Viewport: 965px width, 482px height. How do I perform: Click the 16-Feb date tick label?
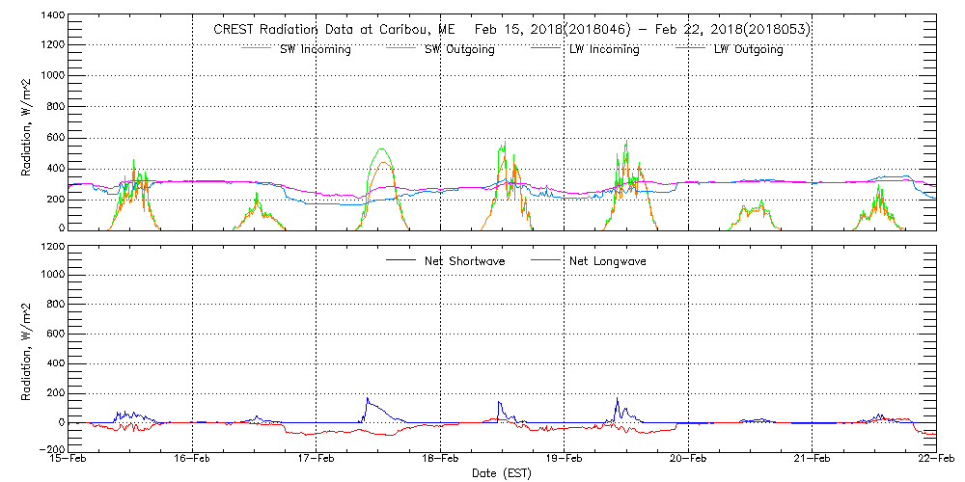pyautogui.click(x=193, y=461)
